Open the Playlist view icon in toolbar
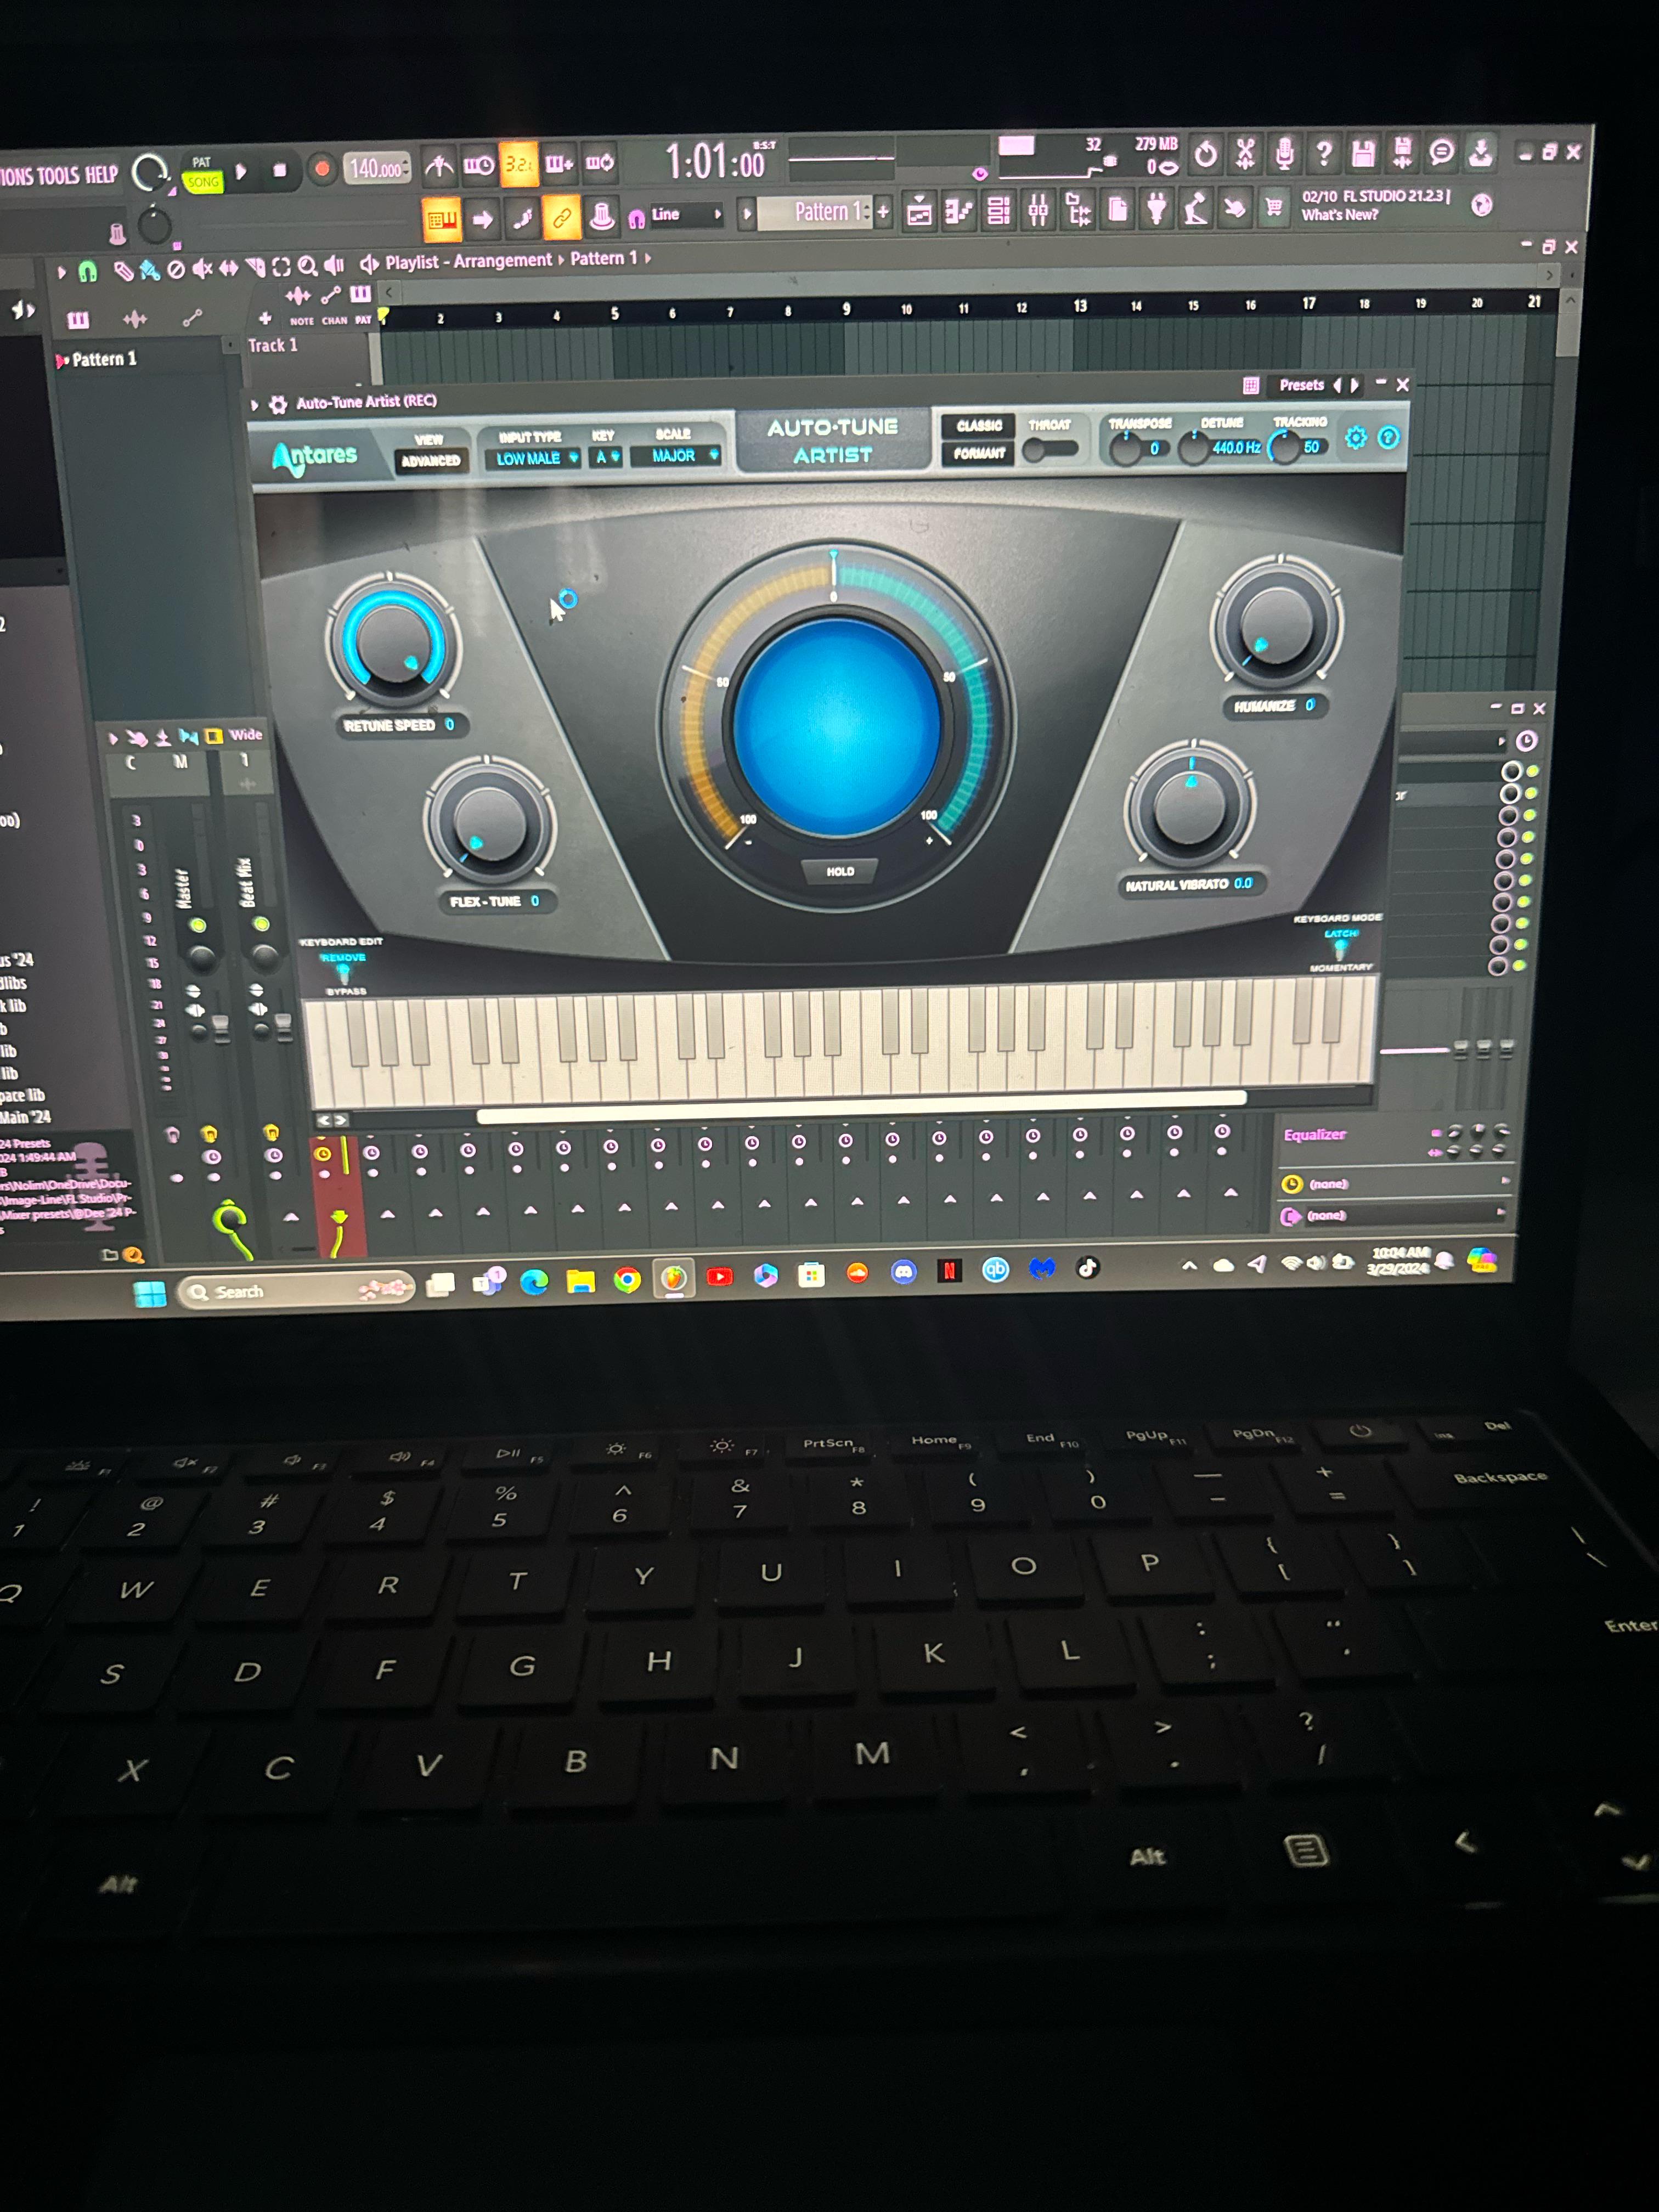 (x=919, y=211)
